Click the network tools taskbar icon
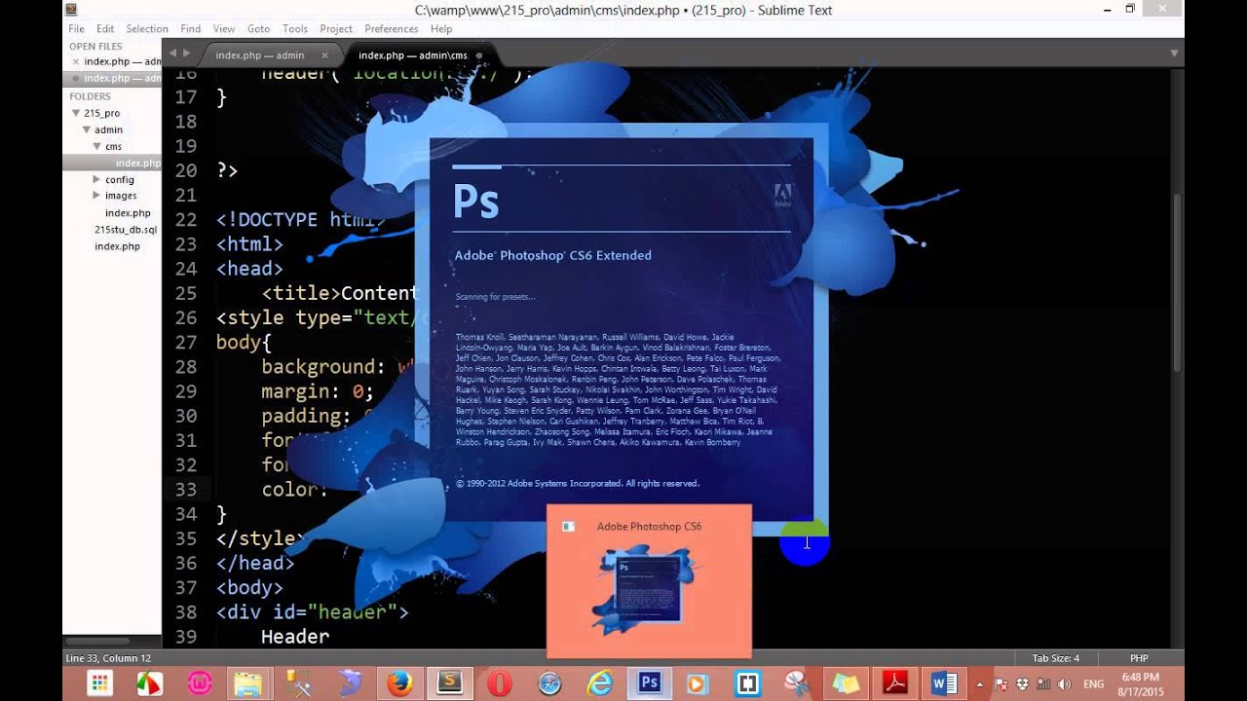The width and height of the screenshot is (1247, 701). tap(299, 683)
